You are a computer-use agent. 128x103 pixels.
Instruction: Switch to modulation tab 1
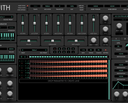tap(116, 39)
